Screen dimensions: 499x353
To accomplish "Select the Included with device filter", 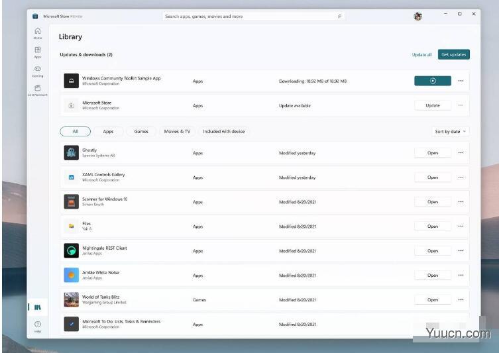I will [224, 131].
